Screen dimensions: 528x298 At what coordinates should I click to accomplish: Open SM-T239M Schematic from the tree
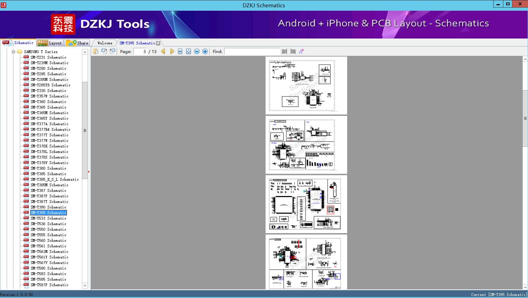click(x=49, y=63)
